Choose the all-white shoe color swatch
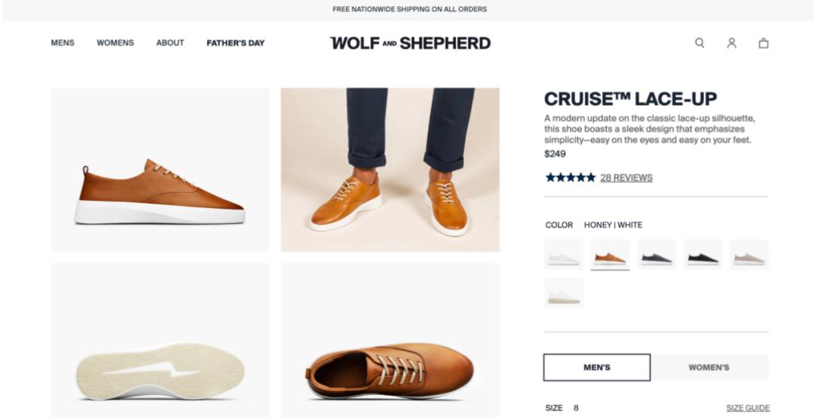Screen dimensions: 814x420 pyautogui.click(x=564, y=255)
